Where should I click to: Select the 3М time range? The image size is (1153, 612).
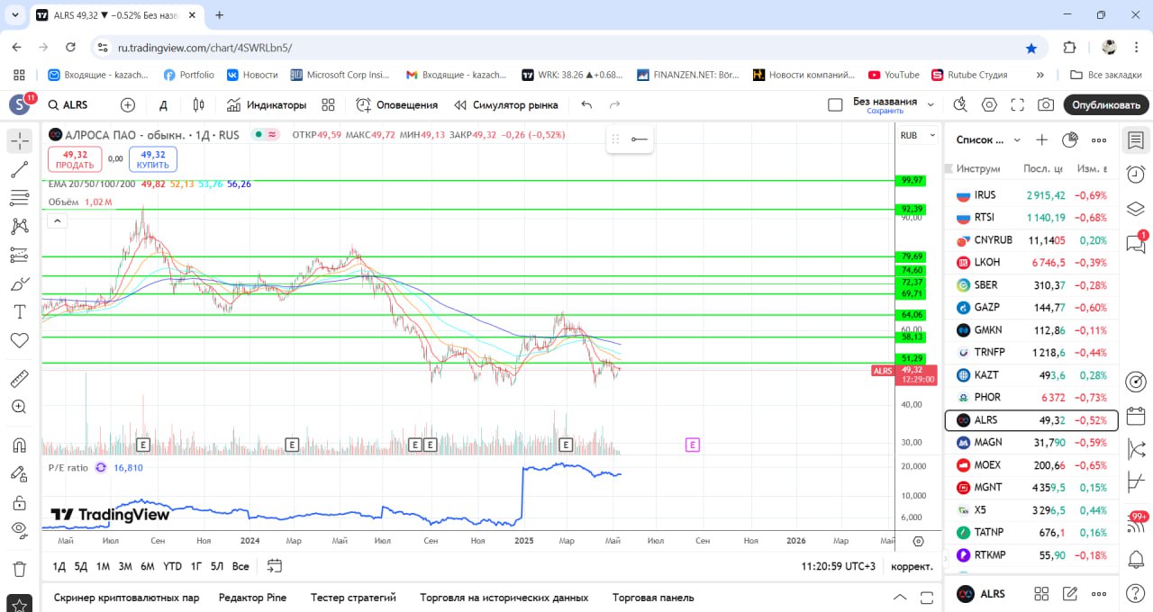click(125, 566)
